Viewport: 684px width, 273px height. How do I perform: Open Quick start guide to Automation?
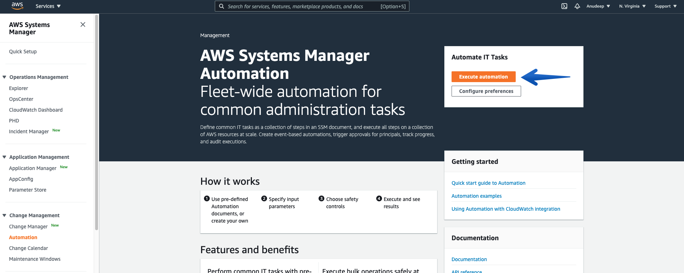point(488,183)
